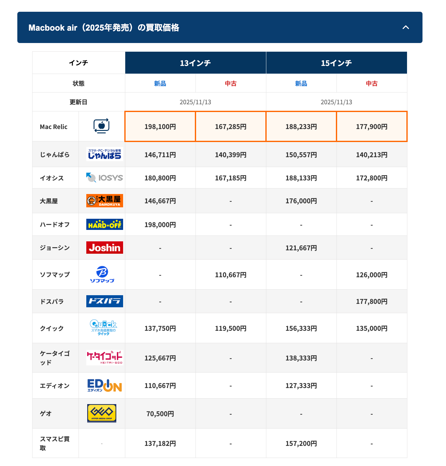Click the IOSYS store logo
The width and height of the screenshot is (446, 466).
coord(105,178)
